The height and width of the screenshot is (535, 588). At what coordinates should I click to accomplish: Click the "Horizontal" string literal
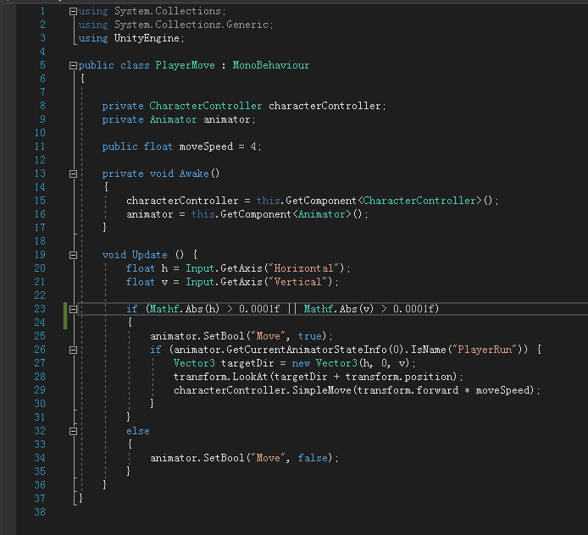tap(303, 268)
